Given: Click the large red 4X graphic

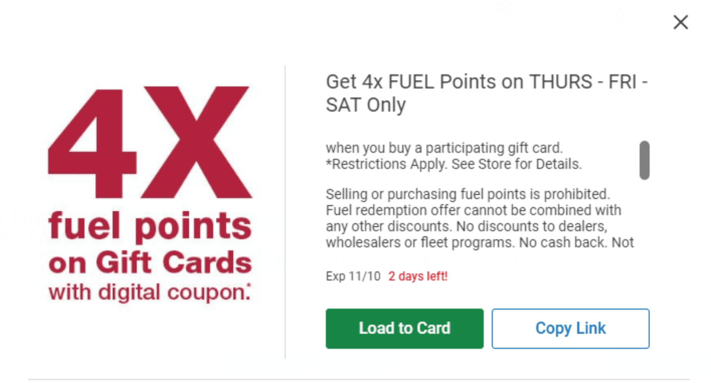Looking at the screenshot, I should (x=150, y=143).
